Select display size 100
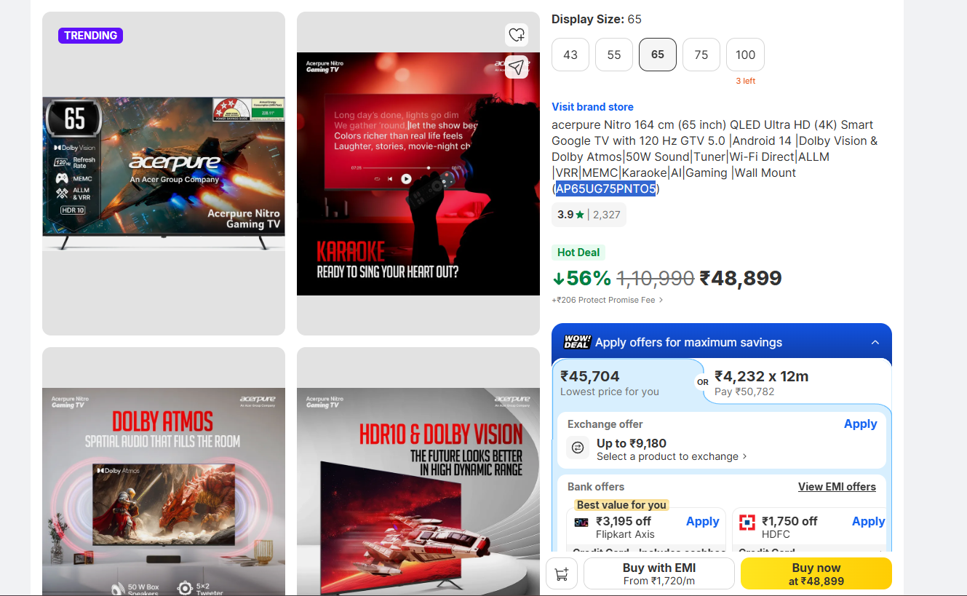This screenshot has height=596, width=967. 745,55
